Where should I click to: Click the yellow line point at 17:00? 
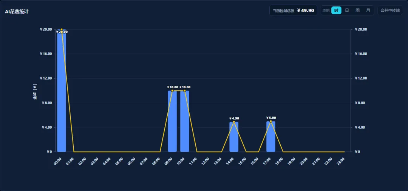click(270, 121)
